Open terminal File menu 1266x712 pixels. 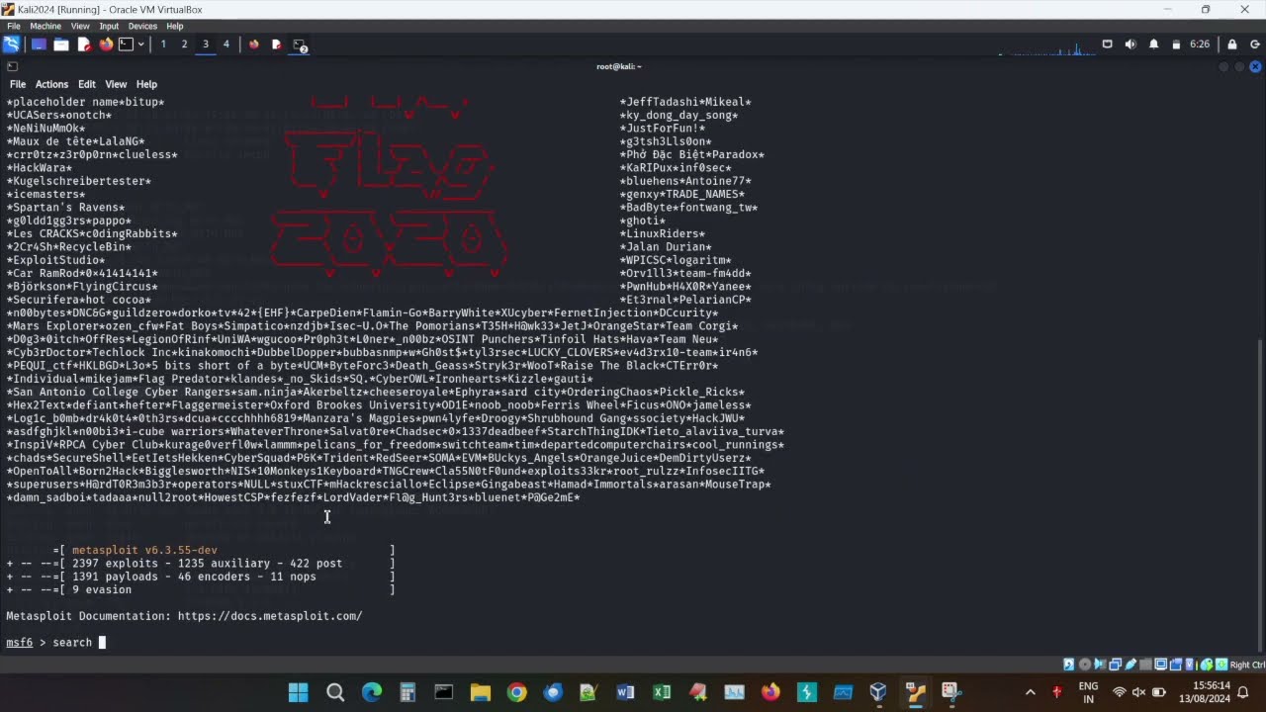click(18, 84)
